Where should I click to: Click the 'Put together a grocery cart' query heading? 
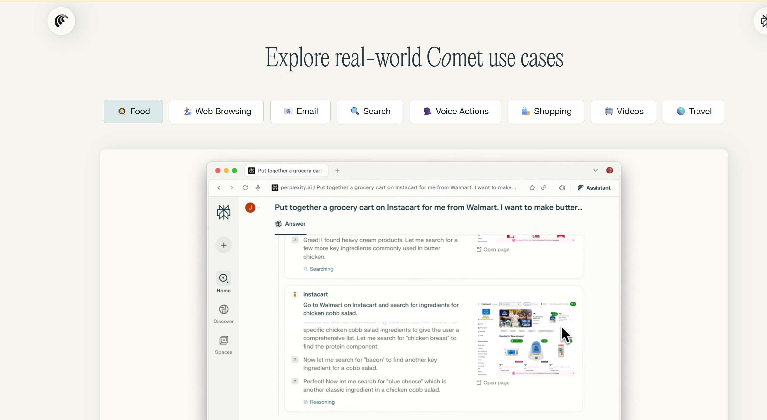428,208
